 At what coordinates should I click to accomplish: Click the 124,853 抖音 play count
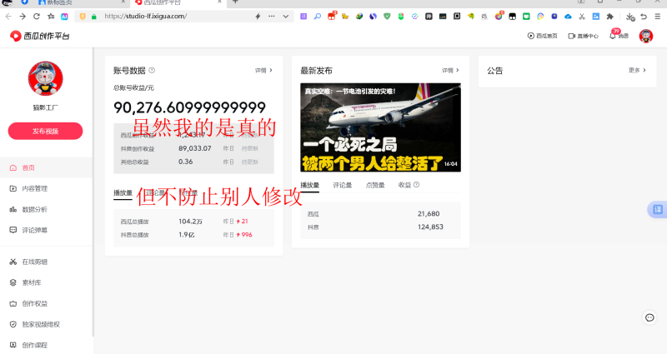[430, 227]
